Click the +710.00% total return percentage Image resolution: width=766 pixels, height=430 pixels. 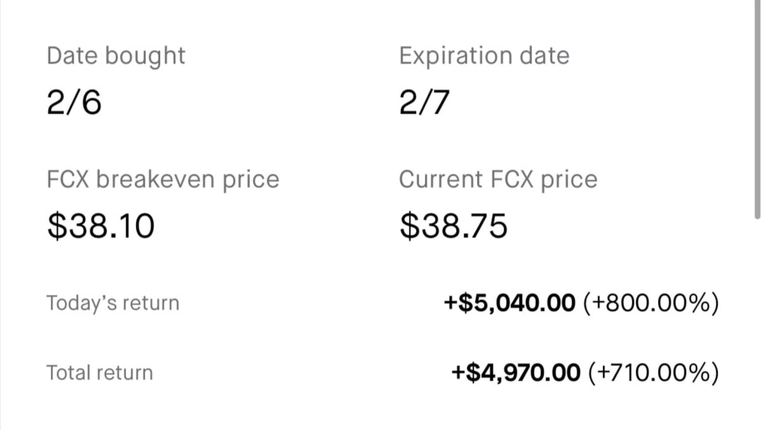tap(653, 372)
